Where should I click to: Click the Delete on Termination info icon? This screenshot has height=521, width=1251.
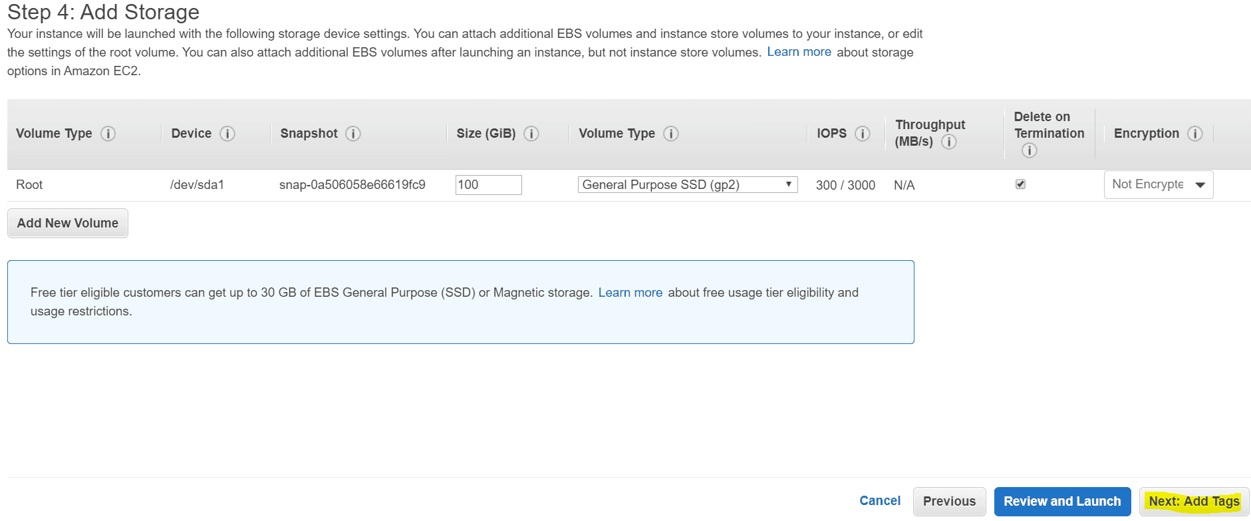(x=1029, y=150)
